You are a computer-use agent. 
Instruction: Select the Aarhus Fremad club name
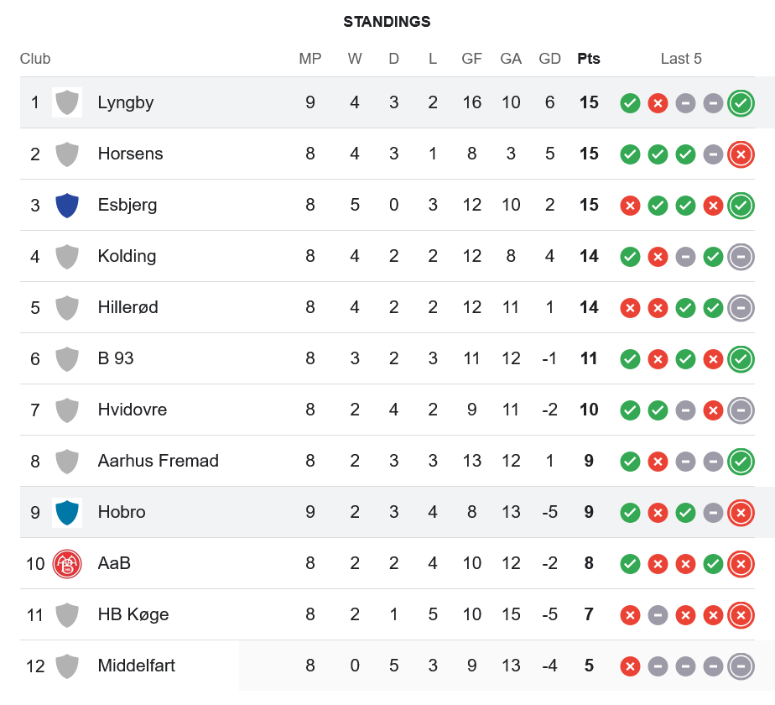click(158, 461)
